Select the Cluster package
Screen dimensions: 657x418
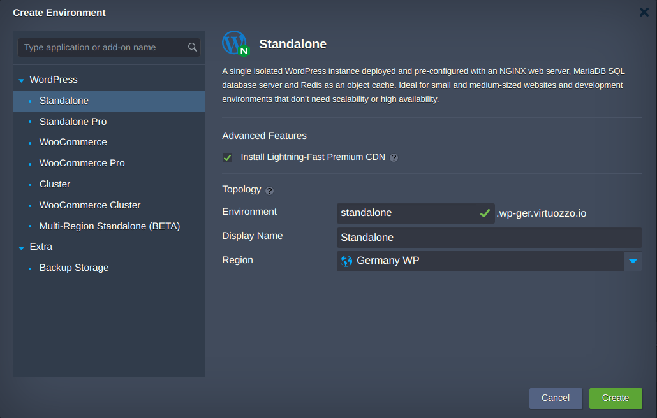[55, 184]
